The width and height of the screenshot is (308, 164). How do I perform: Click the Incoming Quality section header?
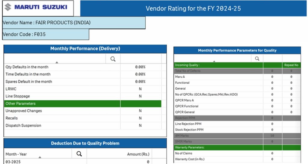(x=218, y=65)
